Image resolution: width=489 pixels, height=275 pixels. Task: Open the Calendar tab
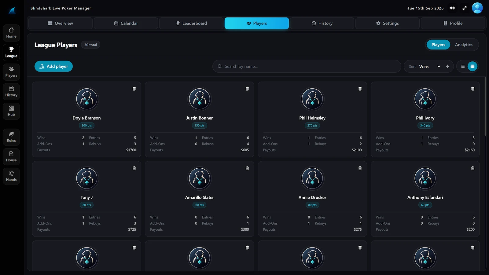126,23
